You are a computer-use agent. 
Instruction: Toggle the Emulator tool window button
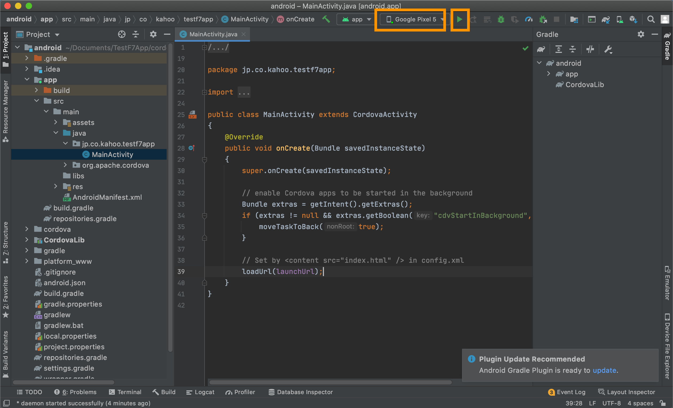point(667,283)
